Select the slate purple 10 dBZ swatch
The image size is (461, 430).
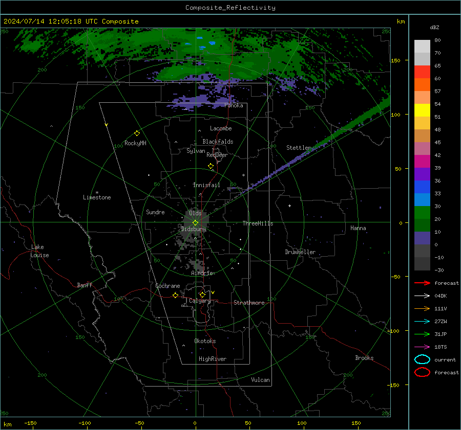(422, 238)
